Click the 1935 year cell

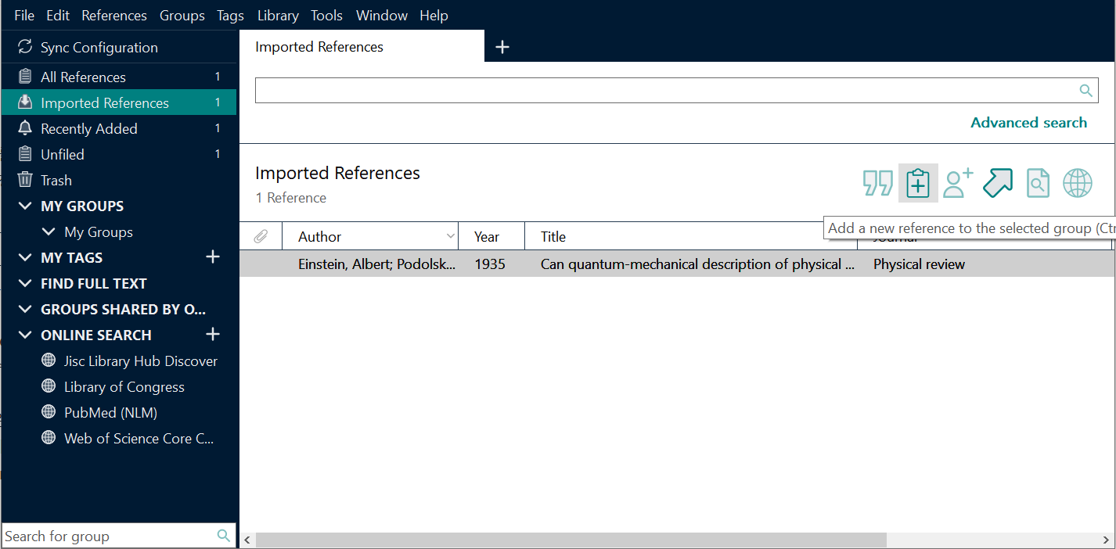point(490,264)
